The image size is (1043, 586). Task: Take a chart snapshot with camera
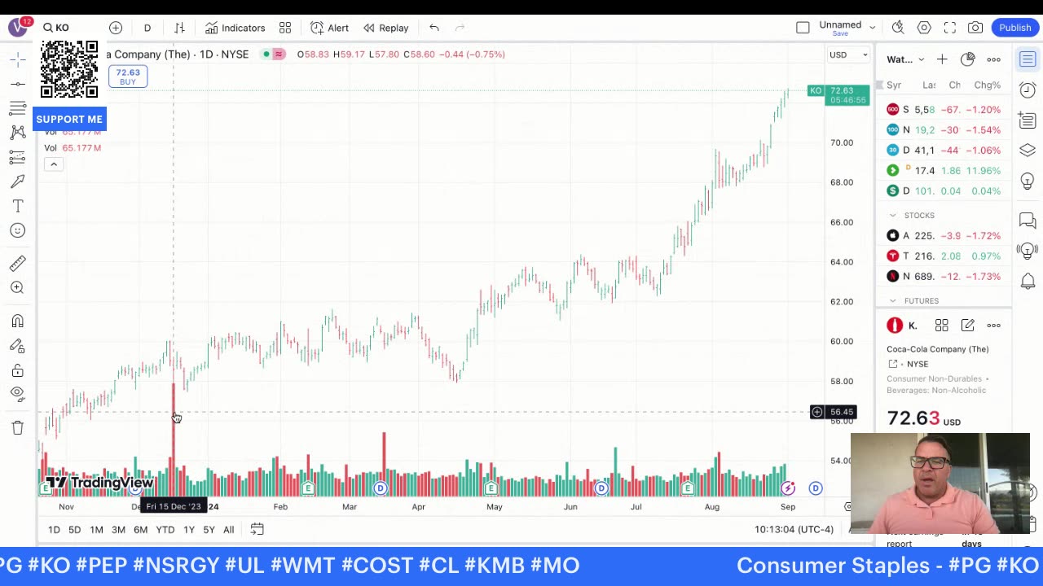[x=975, y=28]
